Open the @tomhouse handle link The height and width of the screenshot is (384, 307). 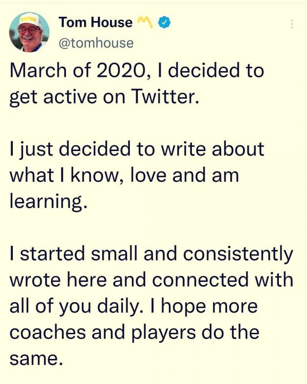tap(96, 43)
